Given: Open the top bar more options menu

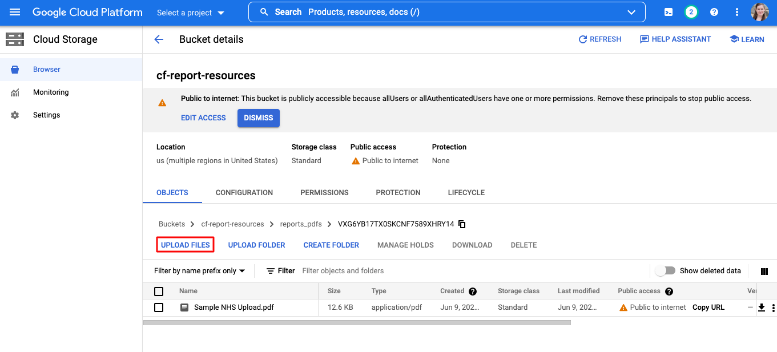Looking at the screenshot, I should pos(737,12).
